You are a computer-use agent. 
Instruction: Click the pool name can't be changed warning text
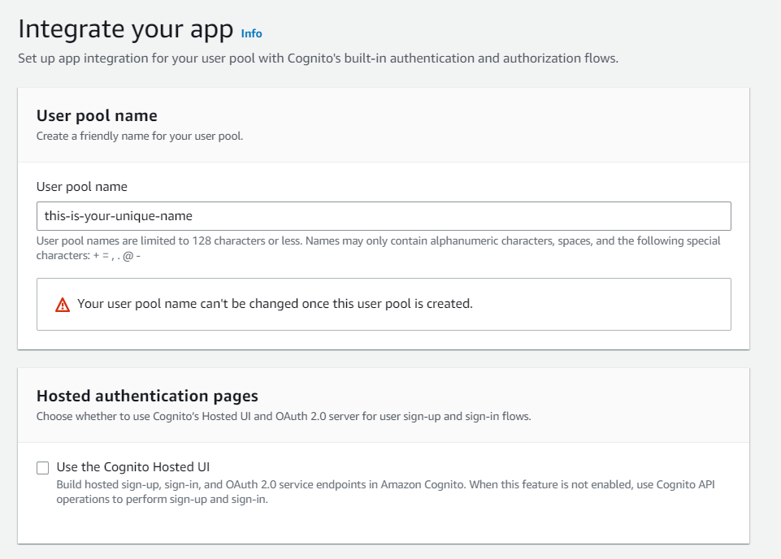point(275,304)
